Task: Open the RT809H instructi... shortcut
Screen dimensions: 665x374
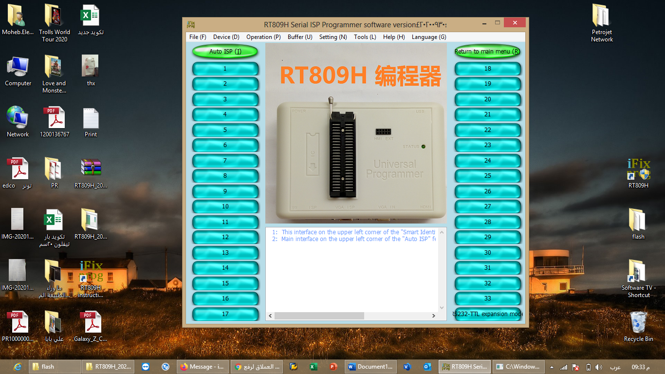Action: (91, 280)
